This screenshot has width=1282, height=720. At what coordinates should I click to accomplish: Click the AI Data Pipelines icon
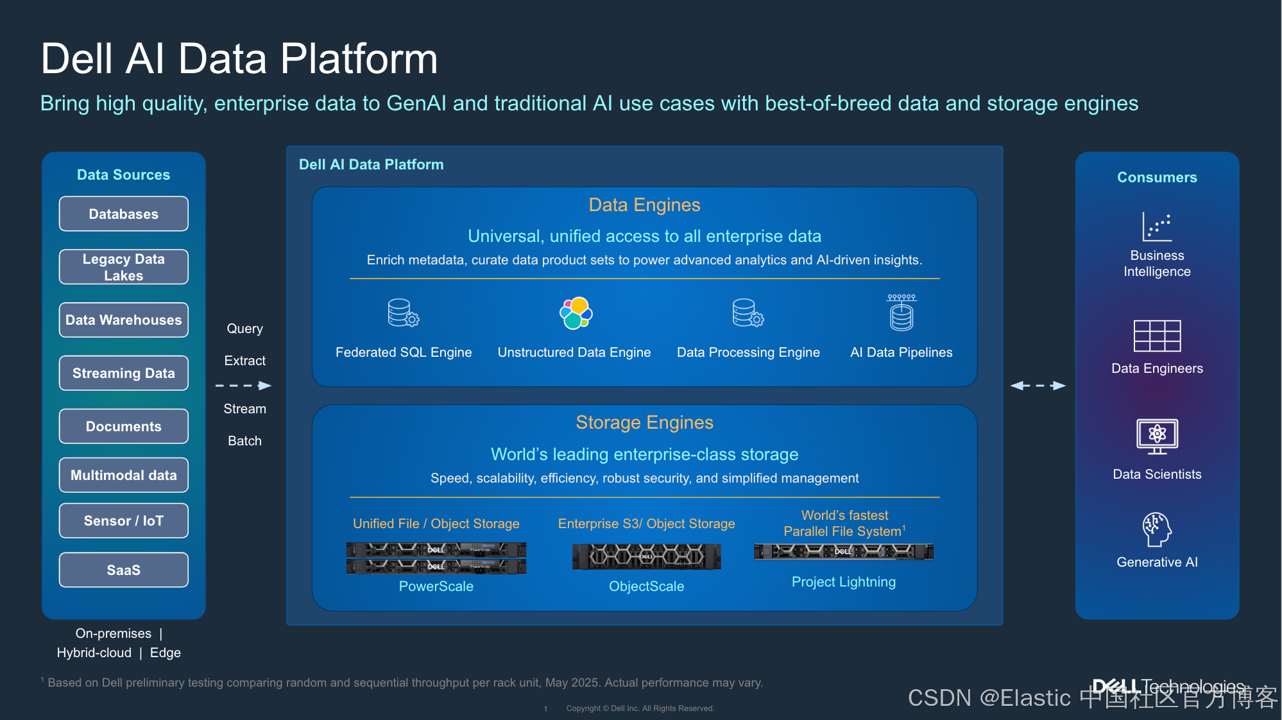(902, 313)
